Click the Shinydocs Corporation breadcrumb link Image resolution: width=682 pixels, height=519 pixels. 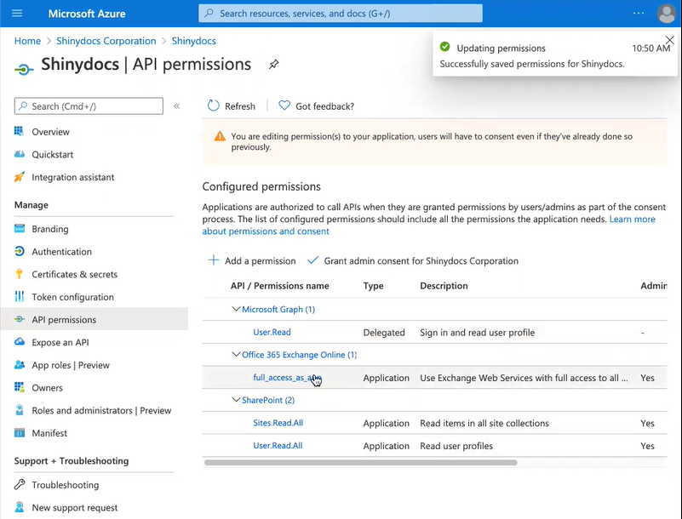coord(106,41)
